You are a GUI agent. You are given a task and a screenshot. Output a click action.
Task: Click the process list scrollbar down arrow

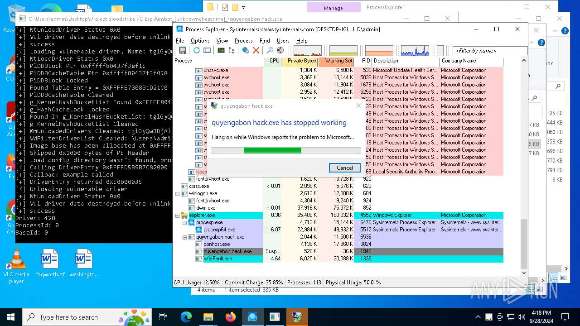pos(524,273)
